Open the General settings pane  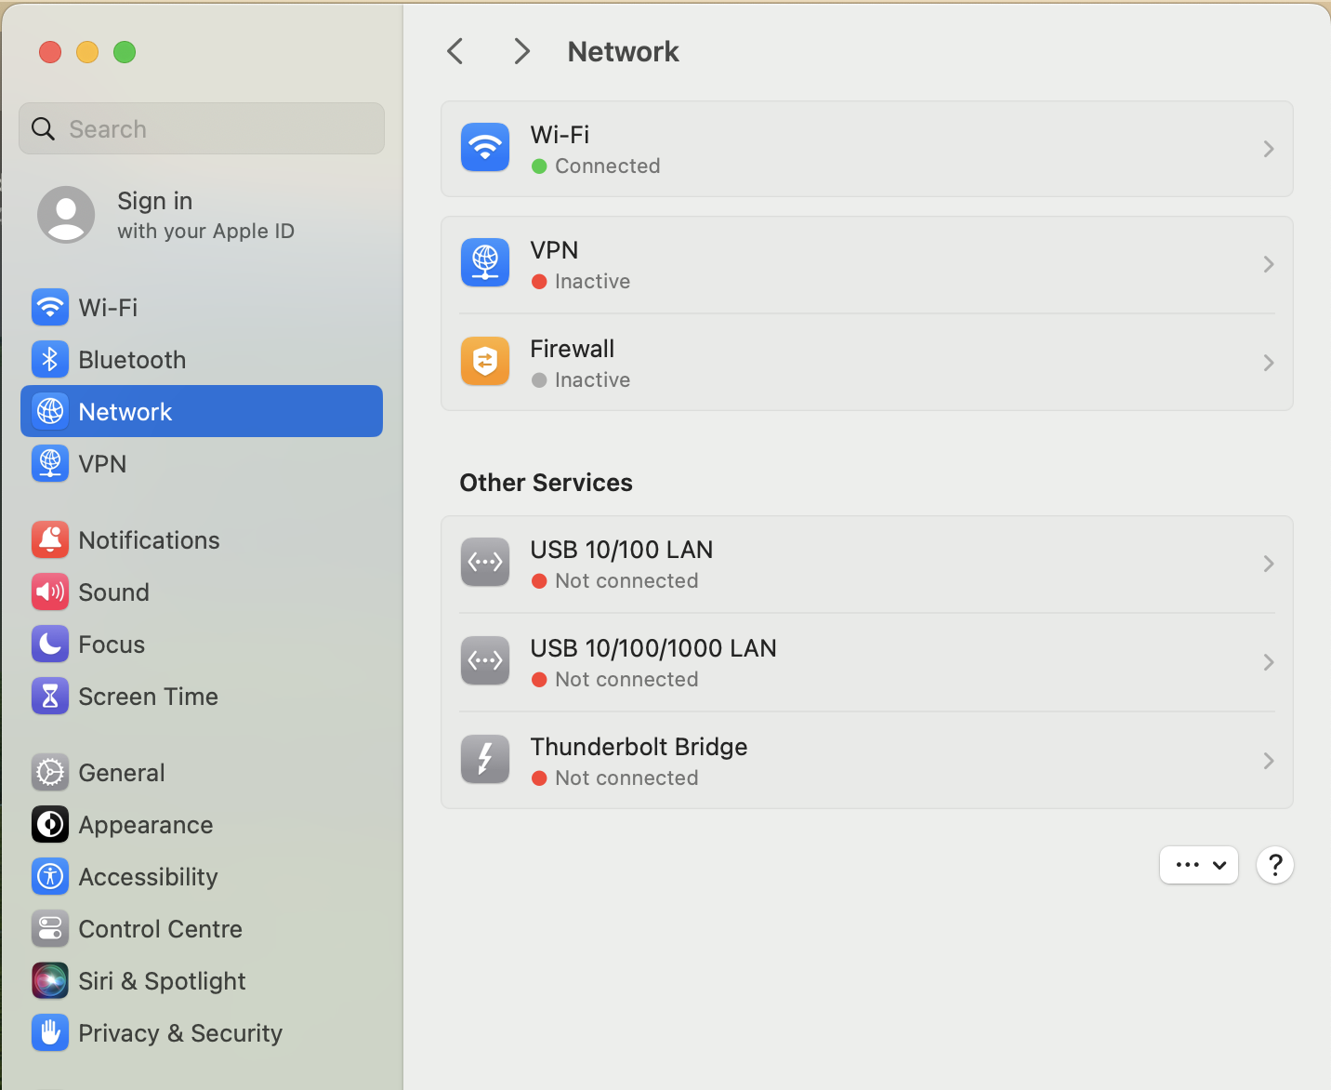tap(121, 773)
